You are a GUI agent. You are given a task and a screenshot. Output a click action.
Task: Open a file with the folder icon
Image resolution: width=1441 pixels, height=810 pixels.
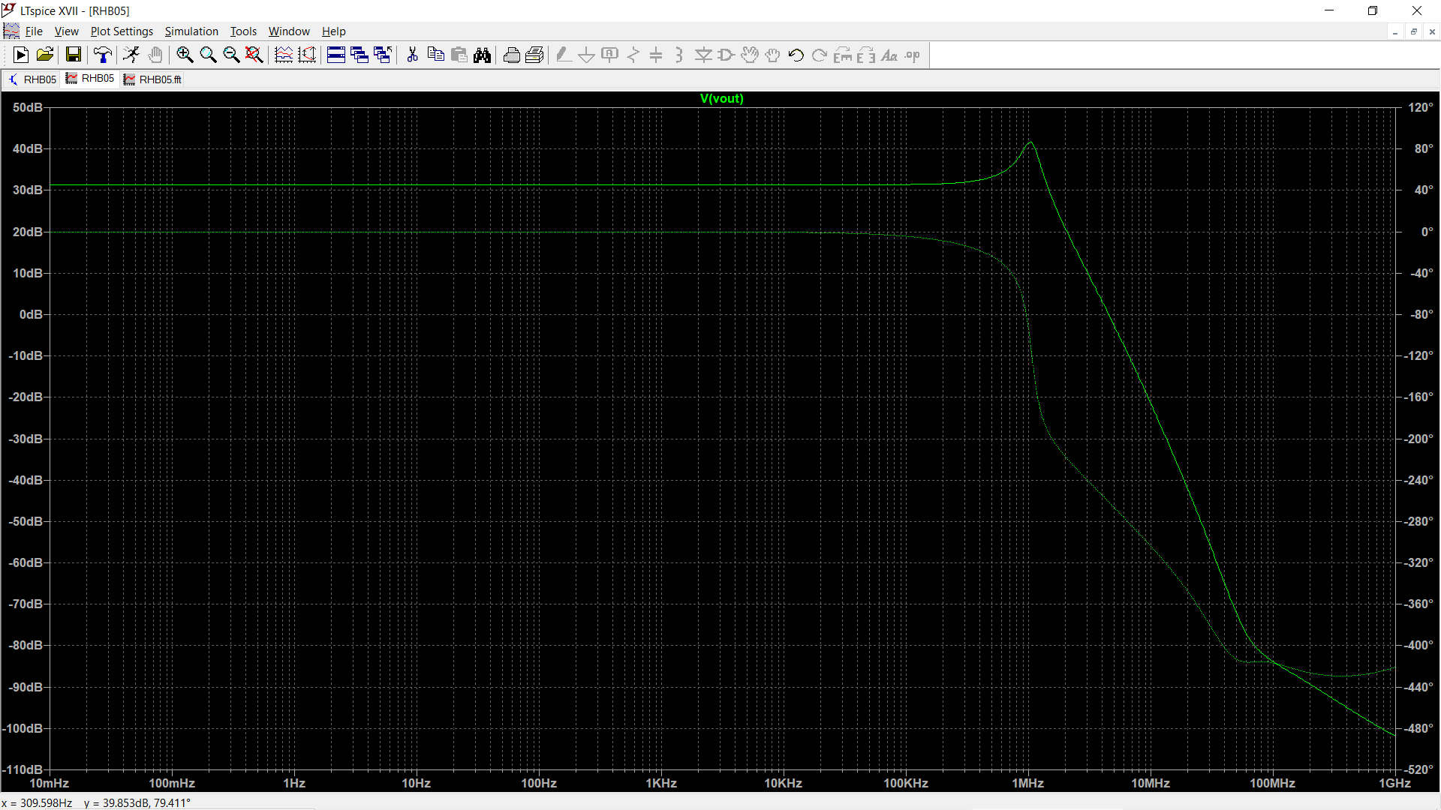pos(45,55)
